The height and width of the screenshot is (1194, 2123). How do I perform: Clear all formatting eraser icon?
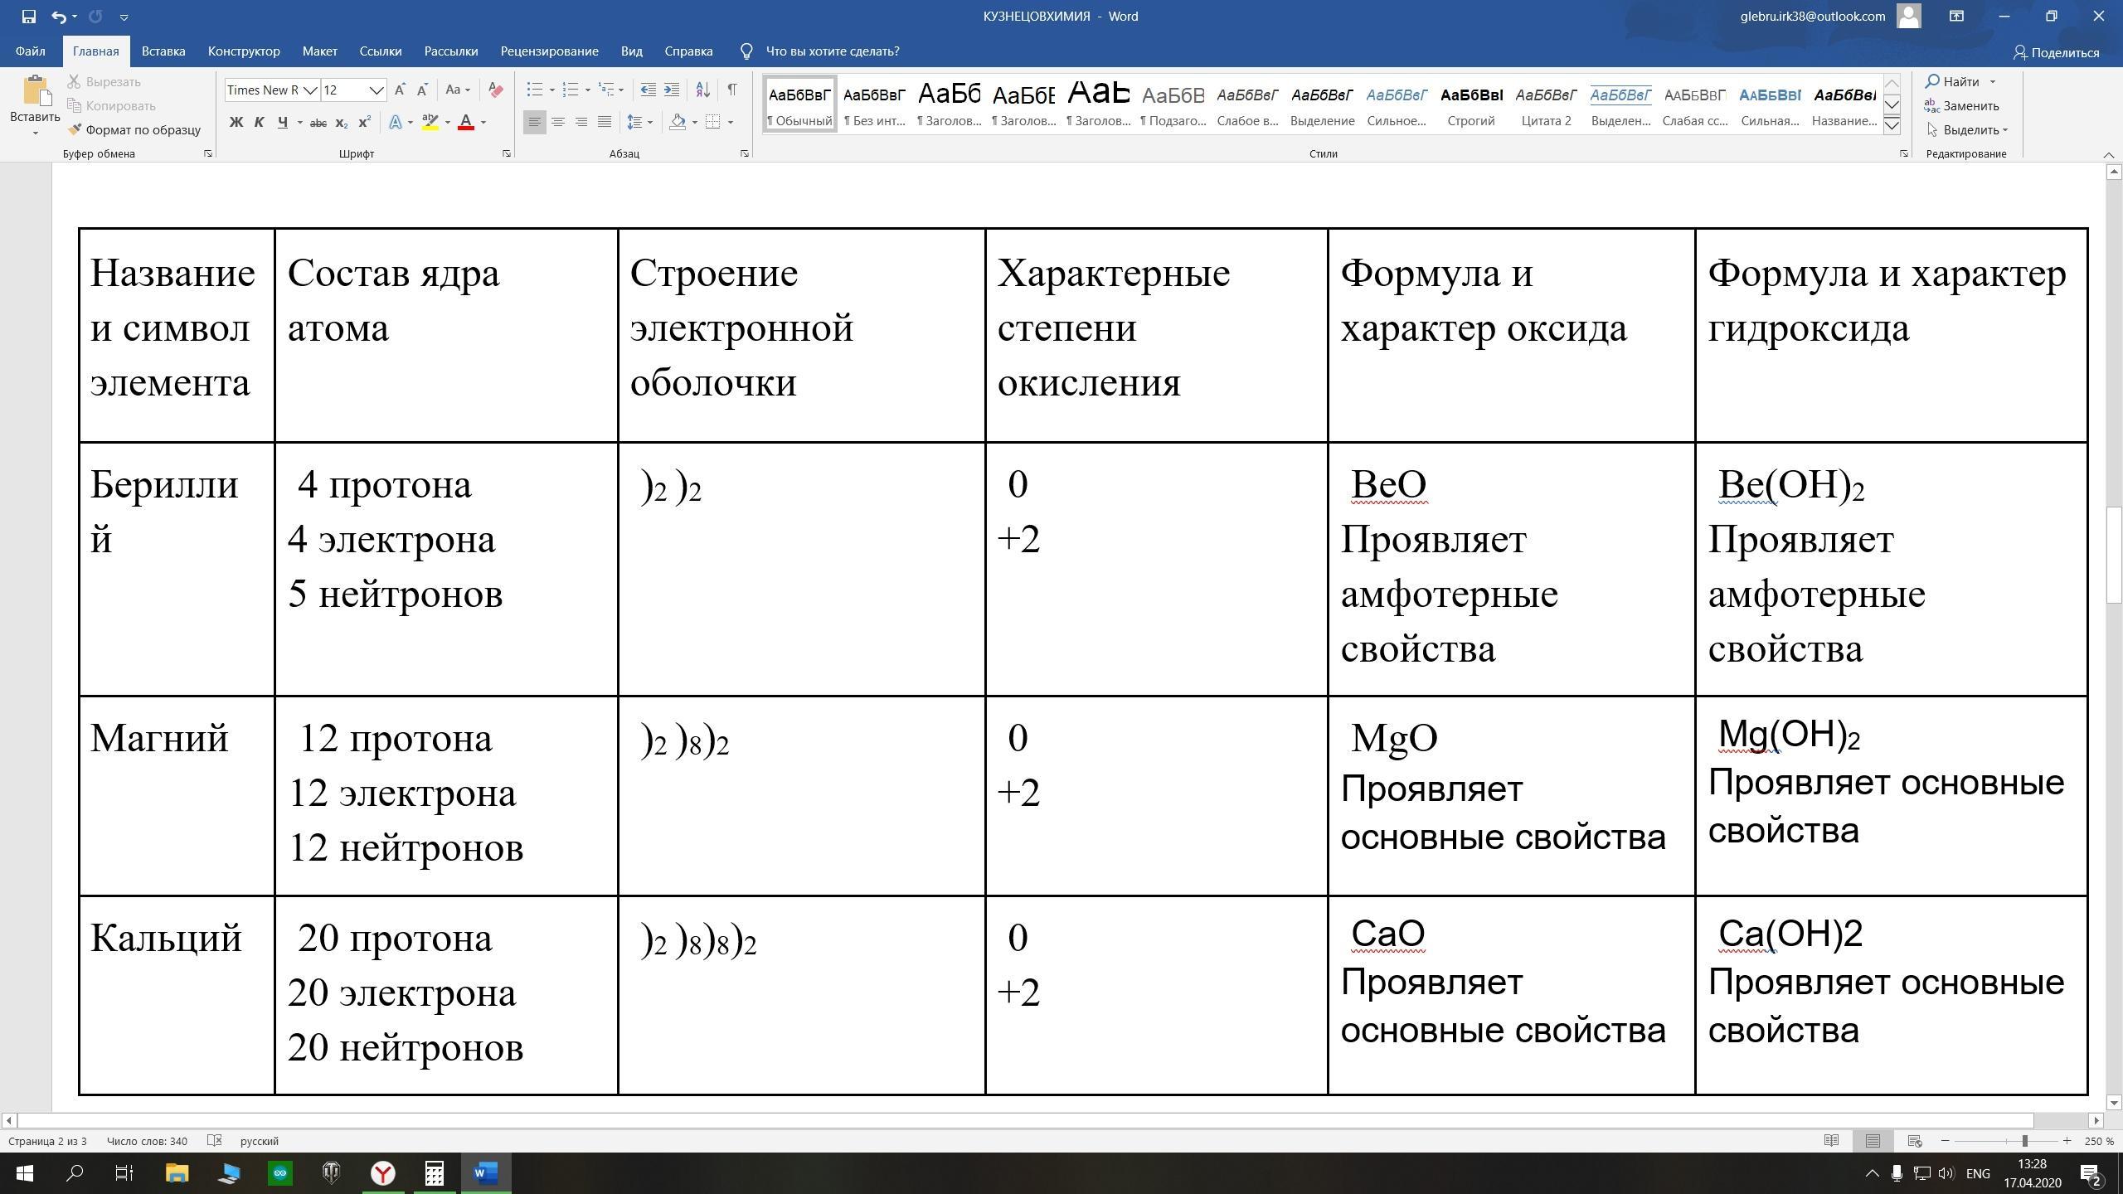(x=496, y=90)
